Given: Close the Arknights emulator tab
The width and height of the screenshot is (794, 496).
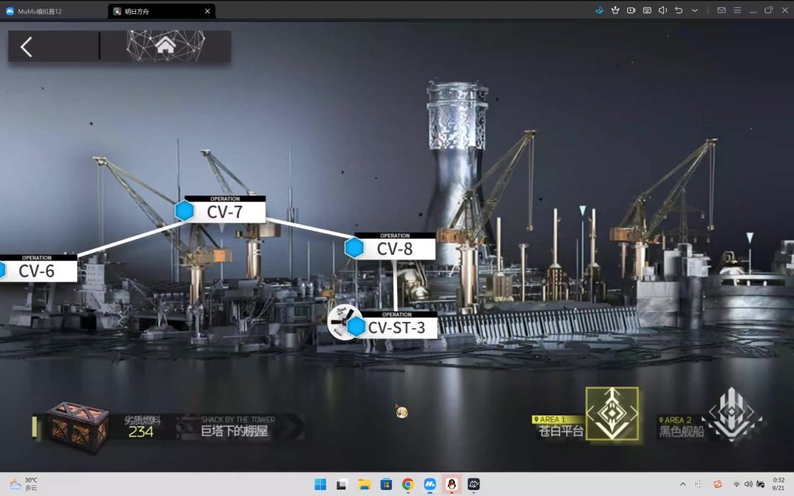Looking at the screenshot, I should (x=207, y=11).
